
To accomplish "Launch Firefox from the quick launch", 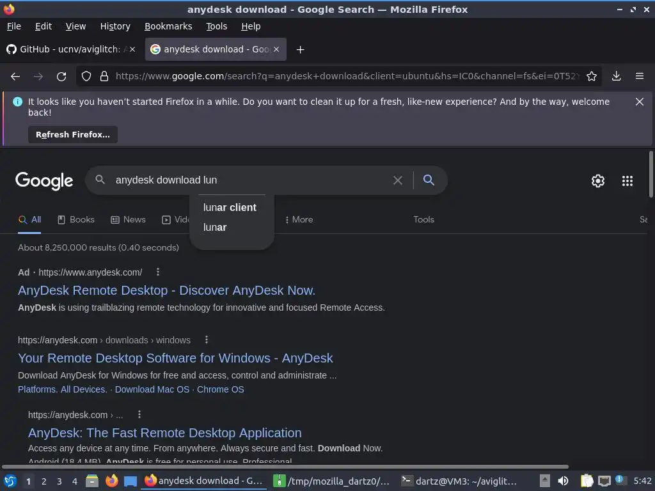I will tap(111, 481).
